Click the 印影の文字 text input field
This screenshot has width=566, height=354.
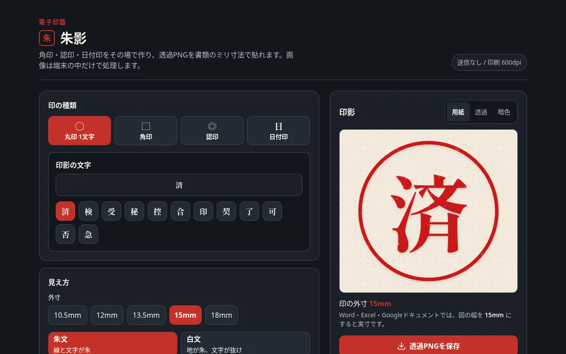(179, 185)
